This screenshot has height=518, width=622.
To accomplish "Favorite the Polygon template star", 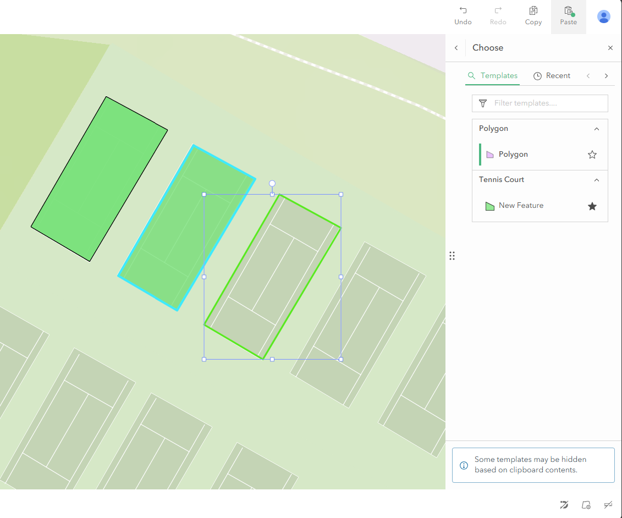I will (x=592, y=155).
